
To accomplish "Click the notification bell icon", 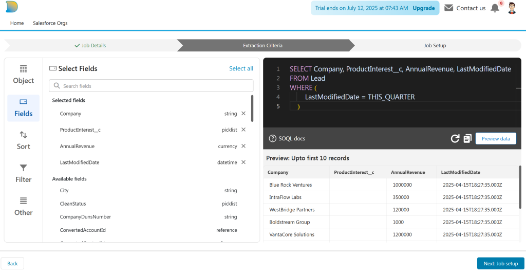I will point(495,8).
